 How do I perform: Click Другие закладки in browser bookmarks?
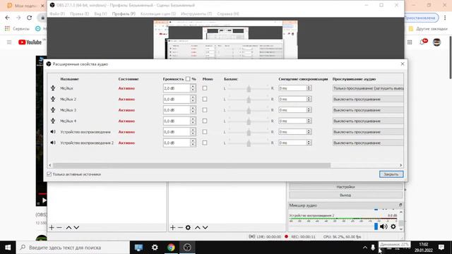click(x=428, y=29)
